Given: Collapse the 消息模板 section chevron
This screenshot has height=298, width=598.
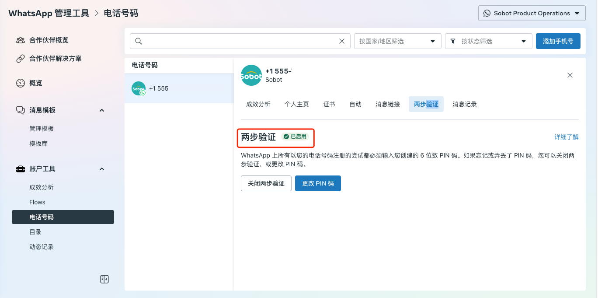Looking at the screenshot, I should click(102, 110).
